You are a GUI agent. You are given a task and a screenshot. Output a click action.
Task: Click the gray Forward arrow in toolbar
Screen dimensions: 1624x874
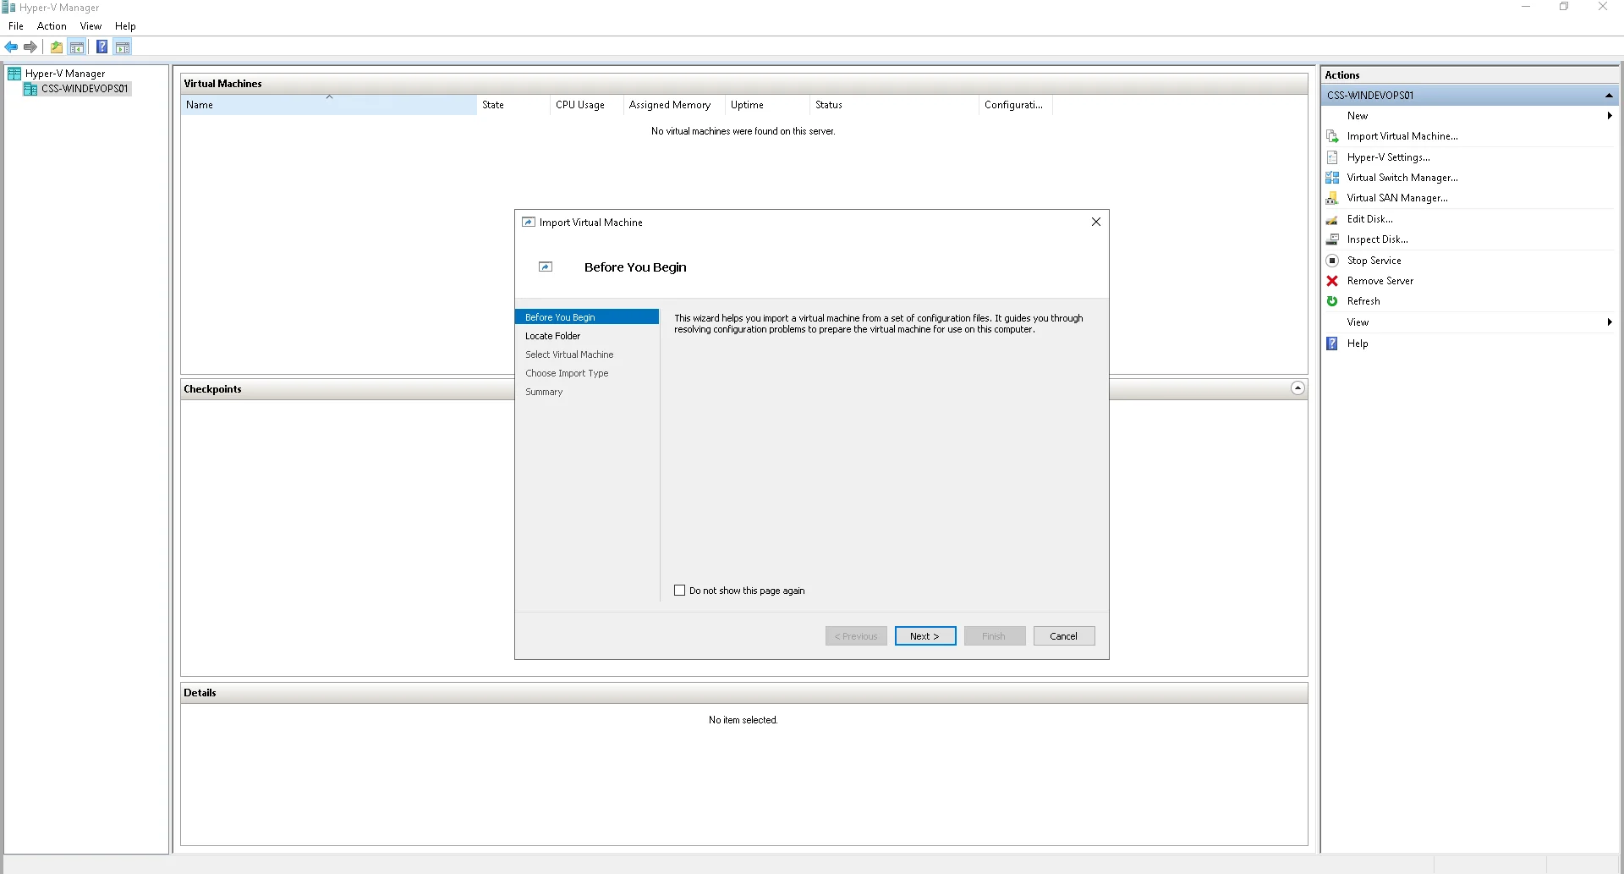(30, 47)
